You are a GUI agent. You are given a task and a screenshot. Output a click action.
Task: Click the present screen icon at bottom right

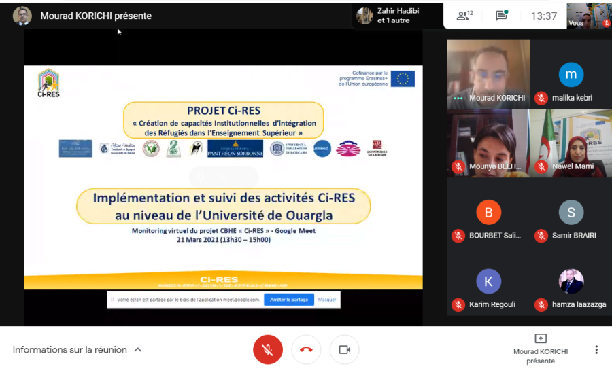click(541, 338)
